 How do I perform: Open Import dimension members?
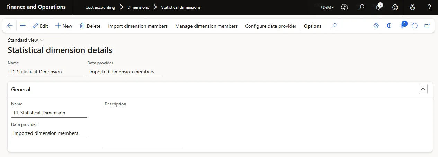(x=138, y=26)
